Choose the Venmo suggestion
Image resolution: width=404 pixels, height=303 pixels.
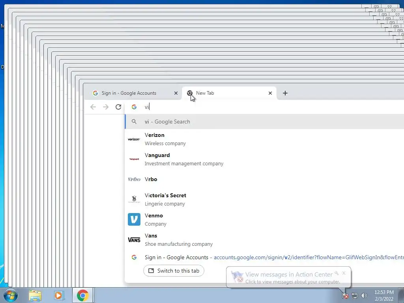264,219
